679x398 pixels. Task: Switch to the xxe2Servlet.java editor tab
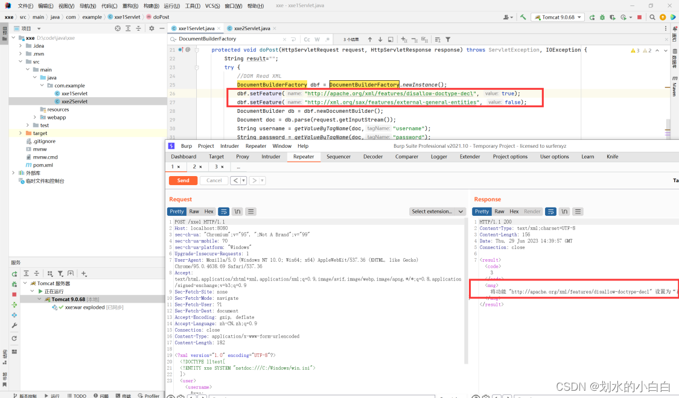click(x=252, y=28)
